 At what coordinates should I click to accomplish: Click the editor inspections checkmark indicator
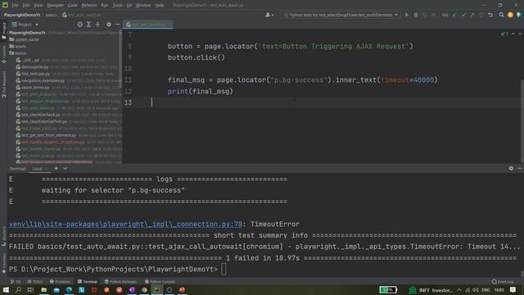504,34
